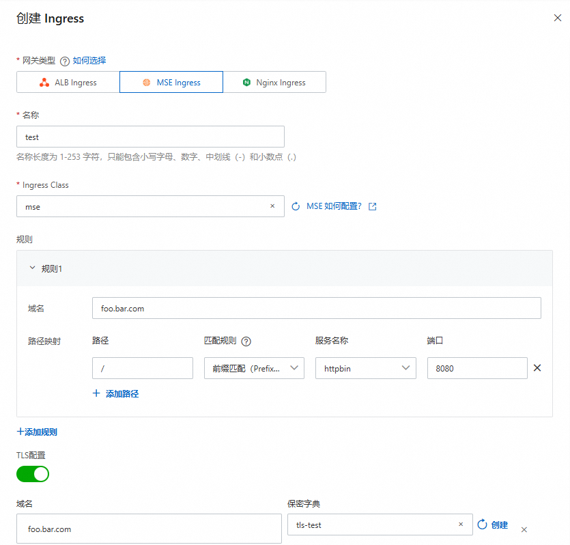Click the Nginx Ingress green logo icon

pyautogui.click(x=247, y=83)
